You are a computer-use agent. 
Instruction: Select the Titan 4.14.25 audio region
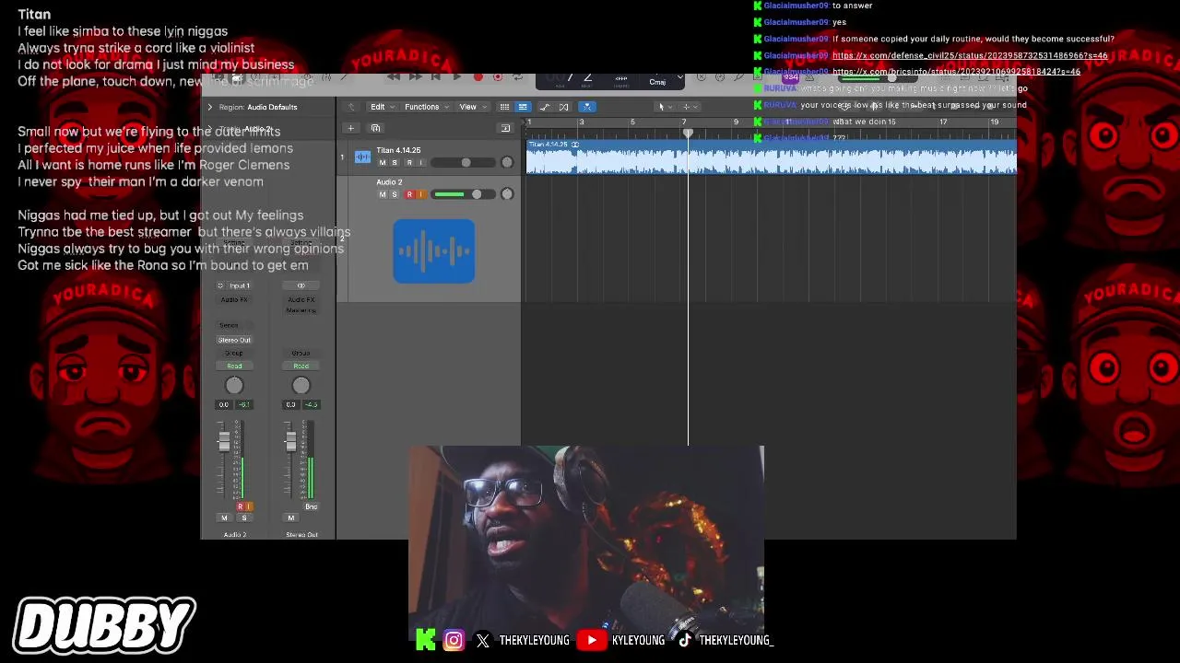(771, 157)
